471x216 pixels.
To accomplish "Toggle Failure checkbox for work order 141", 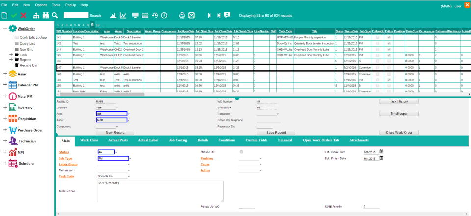I will click(x=389, y=37).
